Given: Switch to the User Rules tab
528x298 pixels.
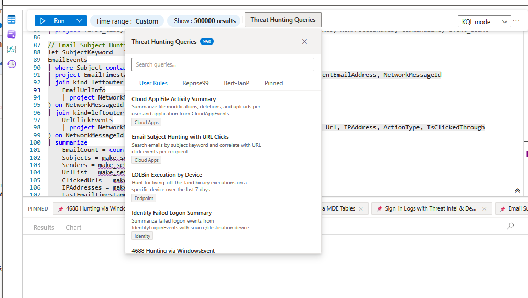Looking at the screenshot, I should tap(153, 83).
